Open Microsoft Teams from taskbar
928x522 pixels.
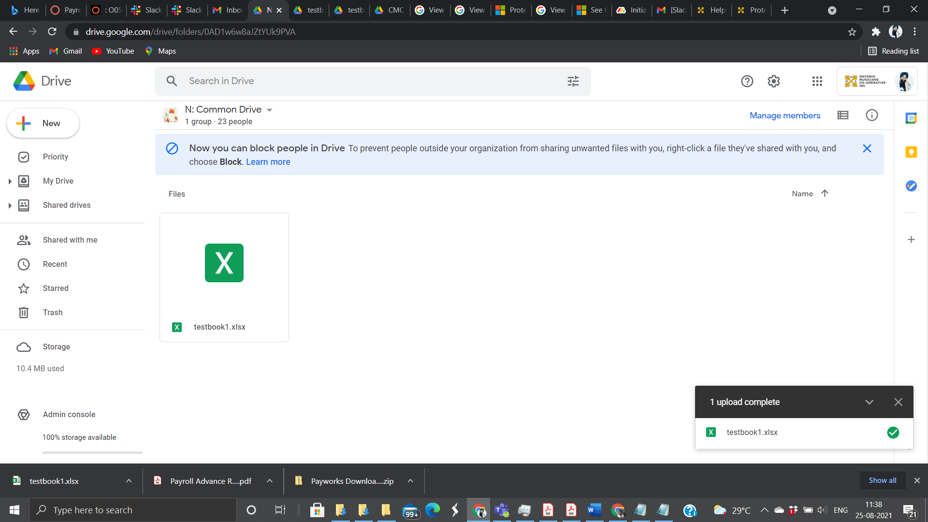point(502,510)
